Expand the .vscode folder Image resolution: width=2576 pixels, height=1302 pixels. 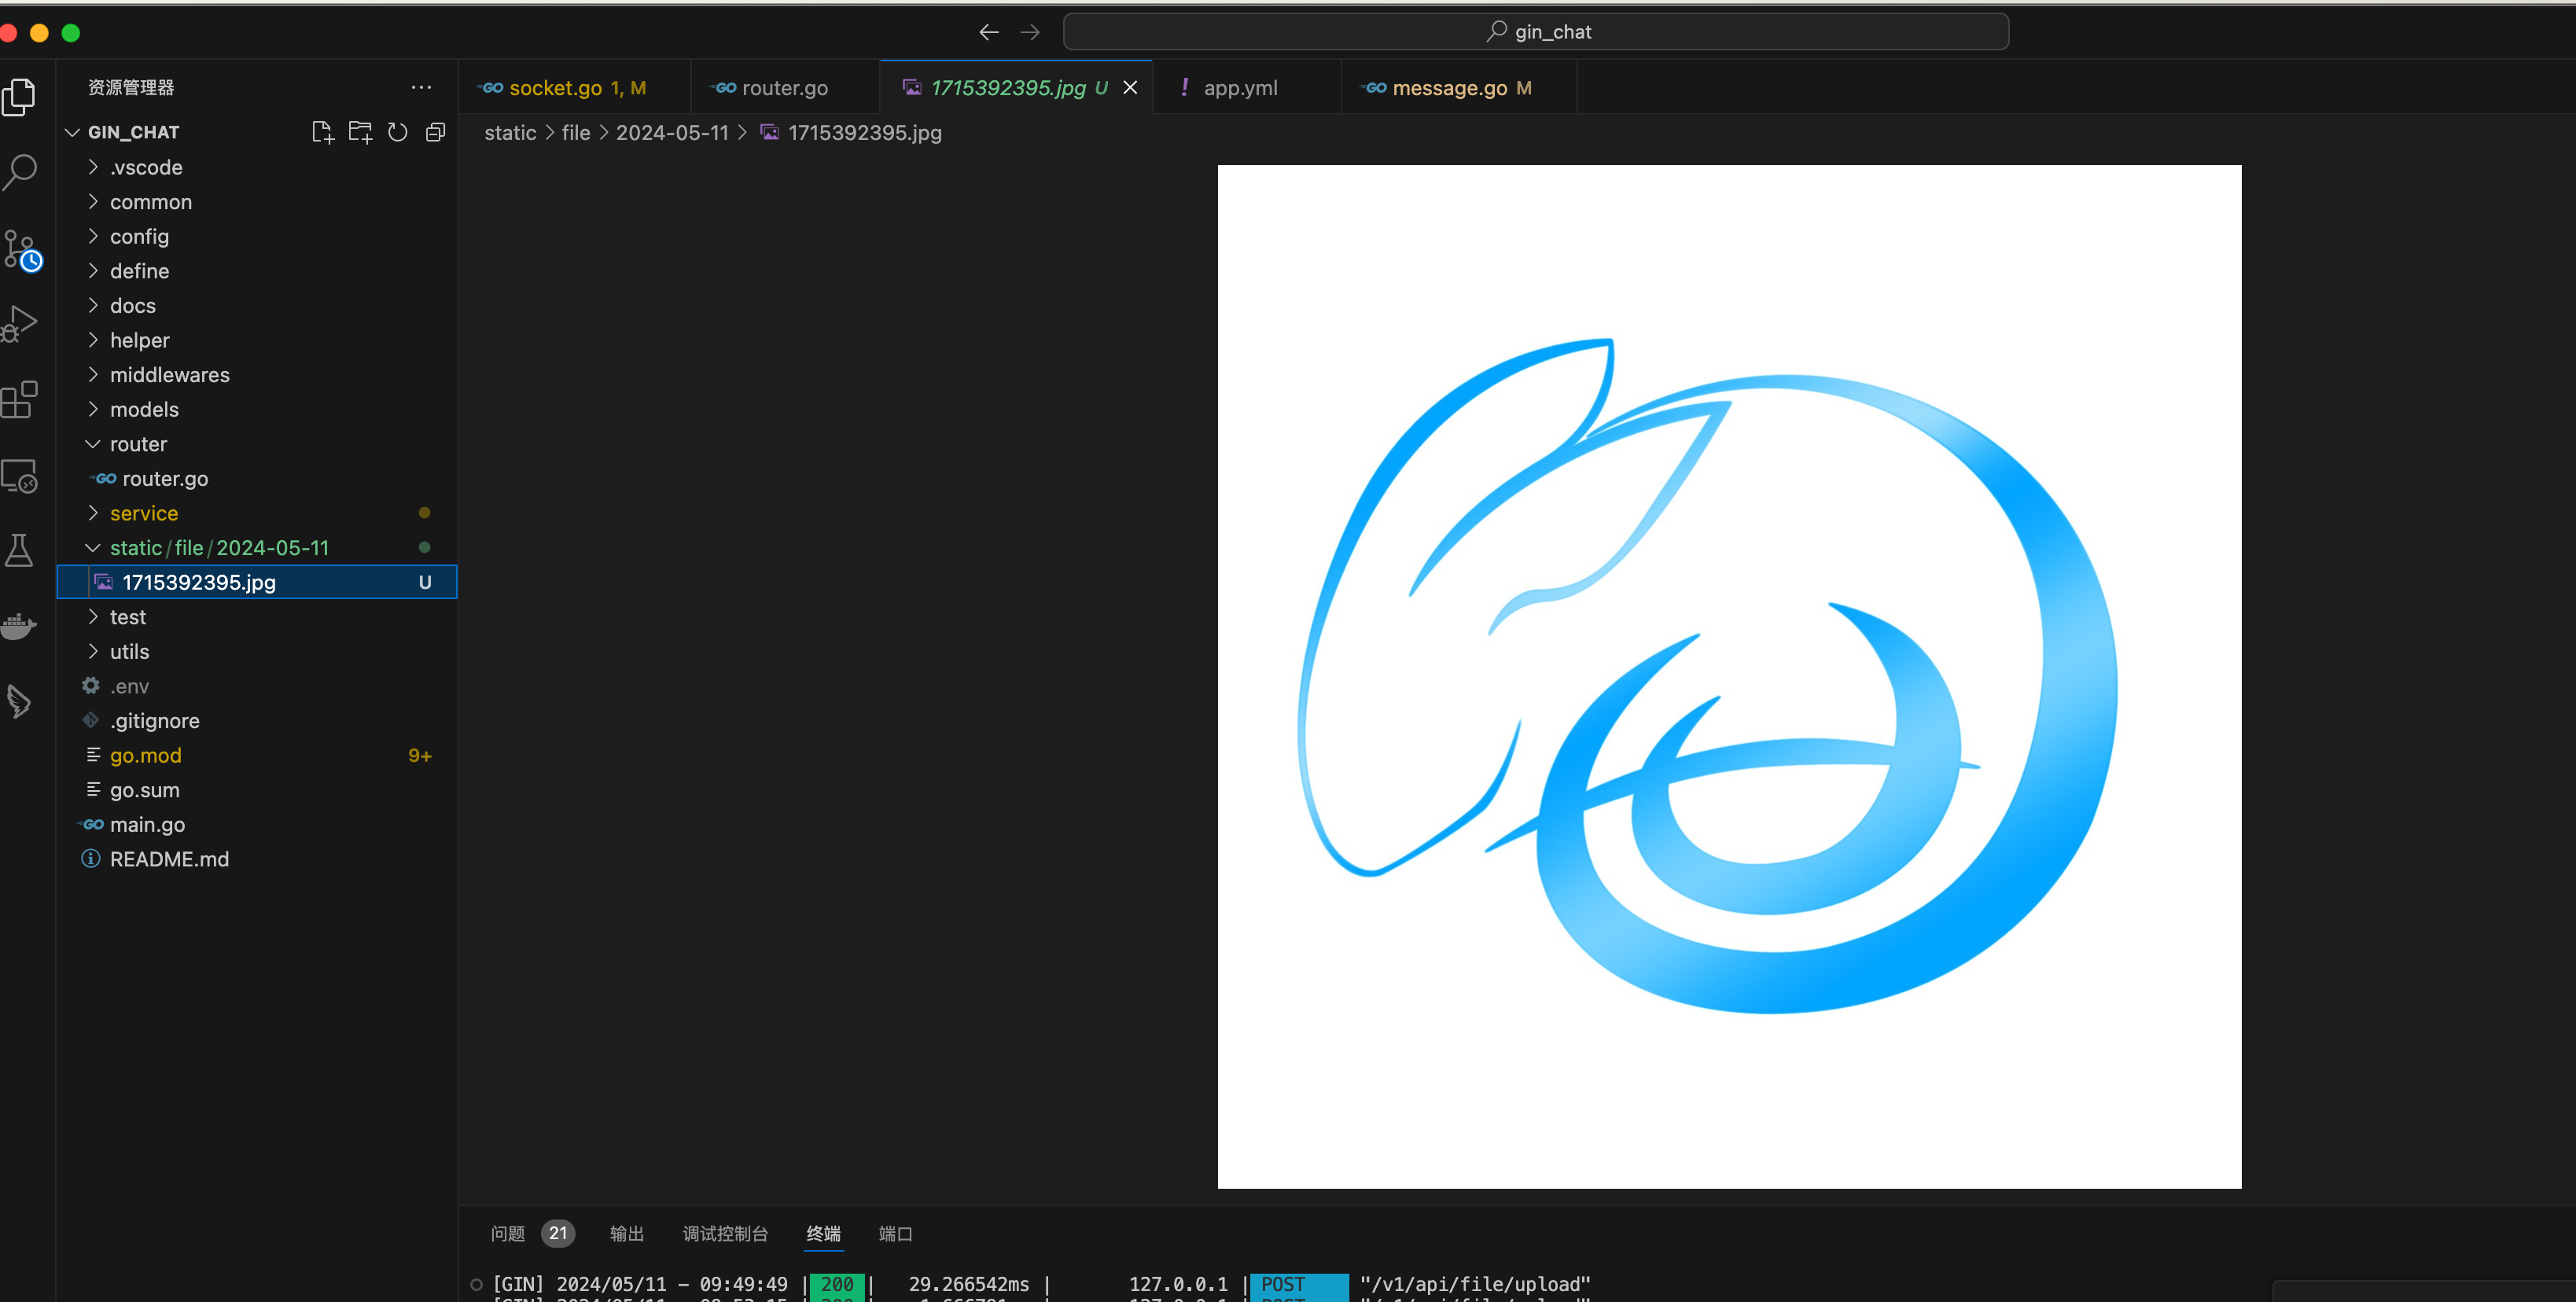pos(257,167)
